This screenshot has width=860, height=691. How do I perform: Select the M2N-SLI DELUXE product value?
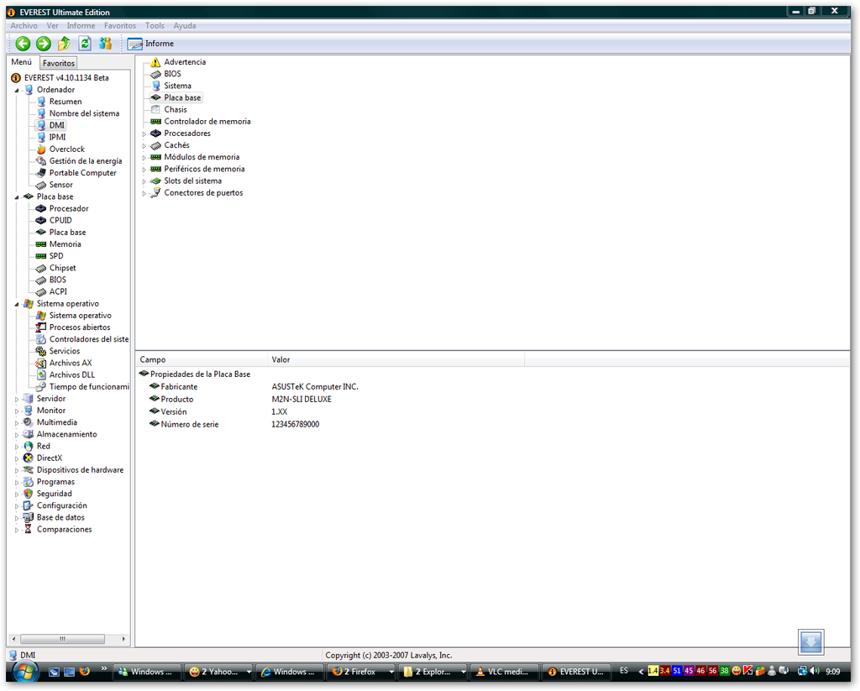pyautogui.click(x=302, y=400)
